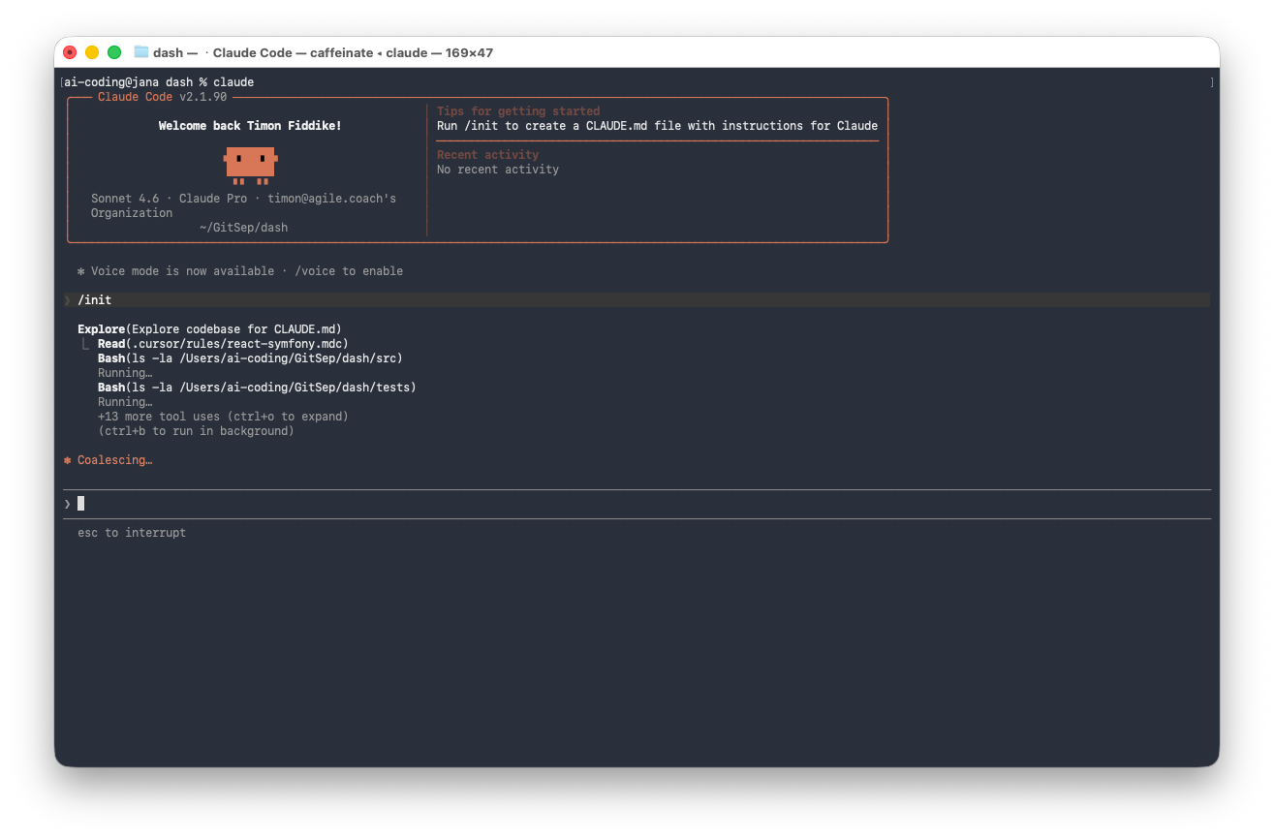1274x839 pixels.
Task: Click the esc to interrupt hint
Action: click(132, 533)
